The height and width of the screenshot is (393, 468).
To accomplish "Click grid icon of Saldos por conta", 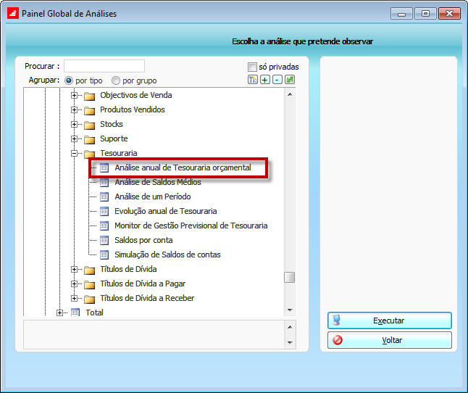I will pyautogui.click(x=104, y=240).
